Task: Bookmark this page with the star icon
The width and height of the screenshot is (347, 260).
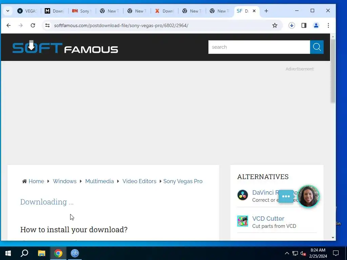Action: point(274,25)
